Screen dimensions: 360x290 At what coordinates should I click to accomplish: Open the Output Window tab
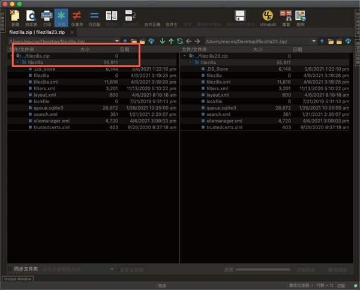[17, 279]
